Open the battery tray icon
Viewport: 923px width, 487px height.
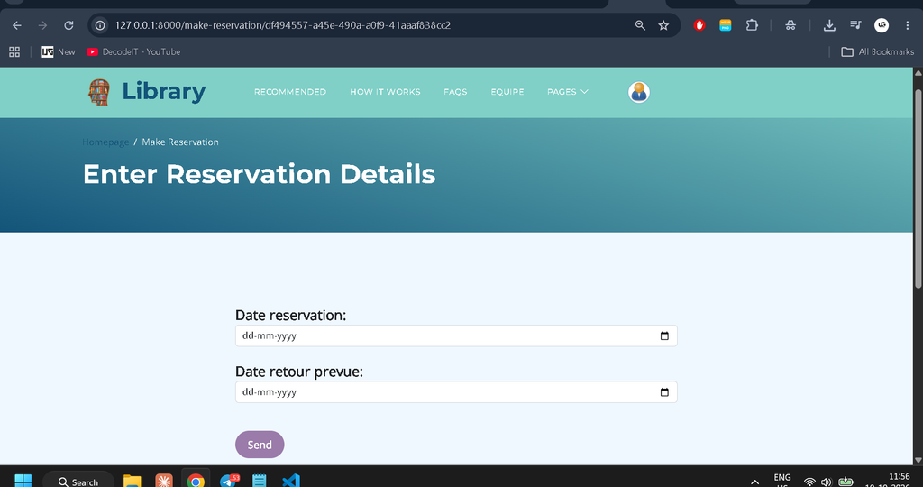(845, 482)
